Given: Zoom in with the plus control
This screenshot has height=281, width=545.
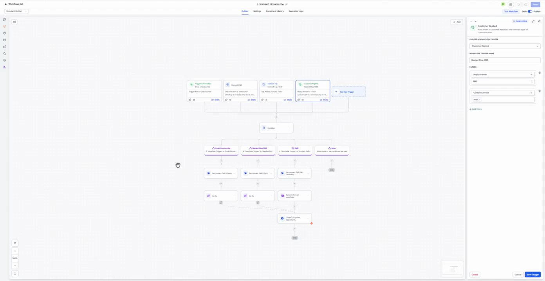Looking at the screenshot, I should point(15,251).
